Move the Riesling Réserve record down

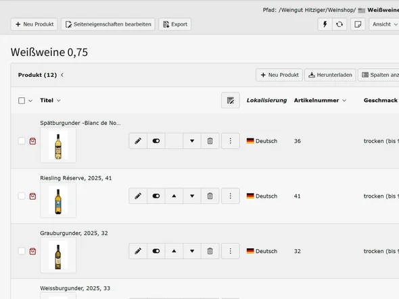click(192, 196)
